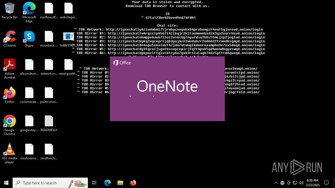This screenshot has height=188, width=335.
Task: Expand the hidden system tray icons
Action: (276, 183)
